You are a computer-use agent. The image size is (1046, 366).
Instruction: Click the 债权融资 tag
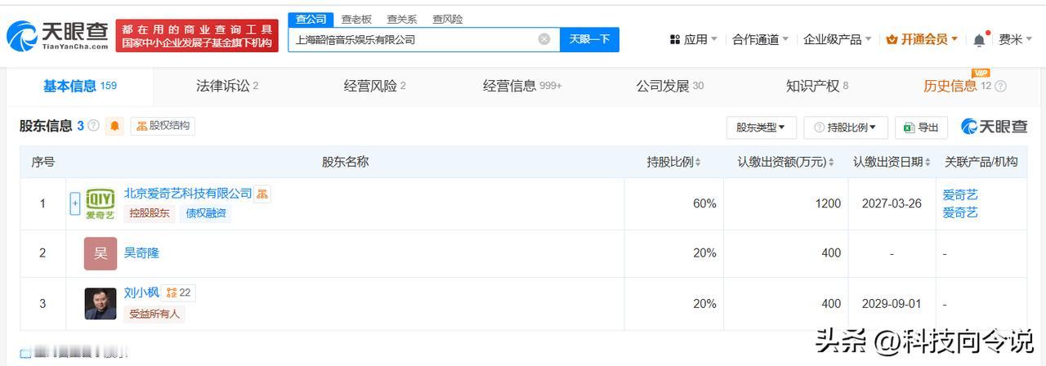pos(205,214)
